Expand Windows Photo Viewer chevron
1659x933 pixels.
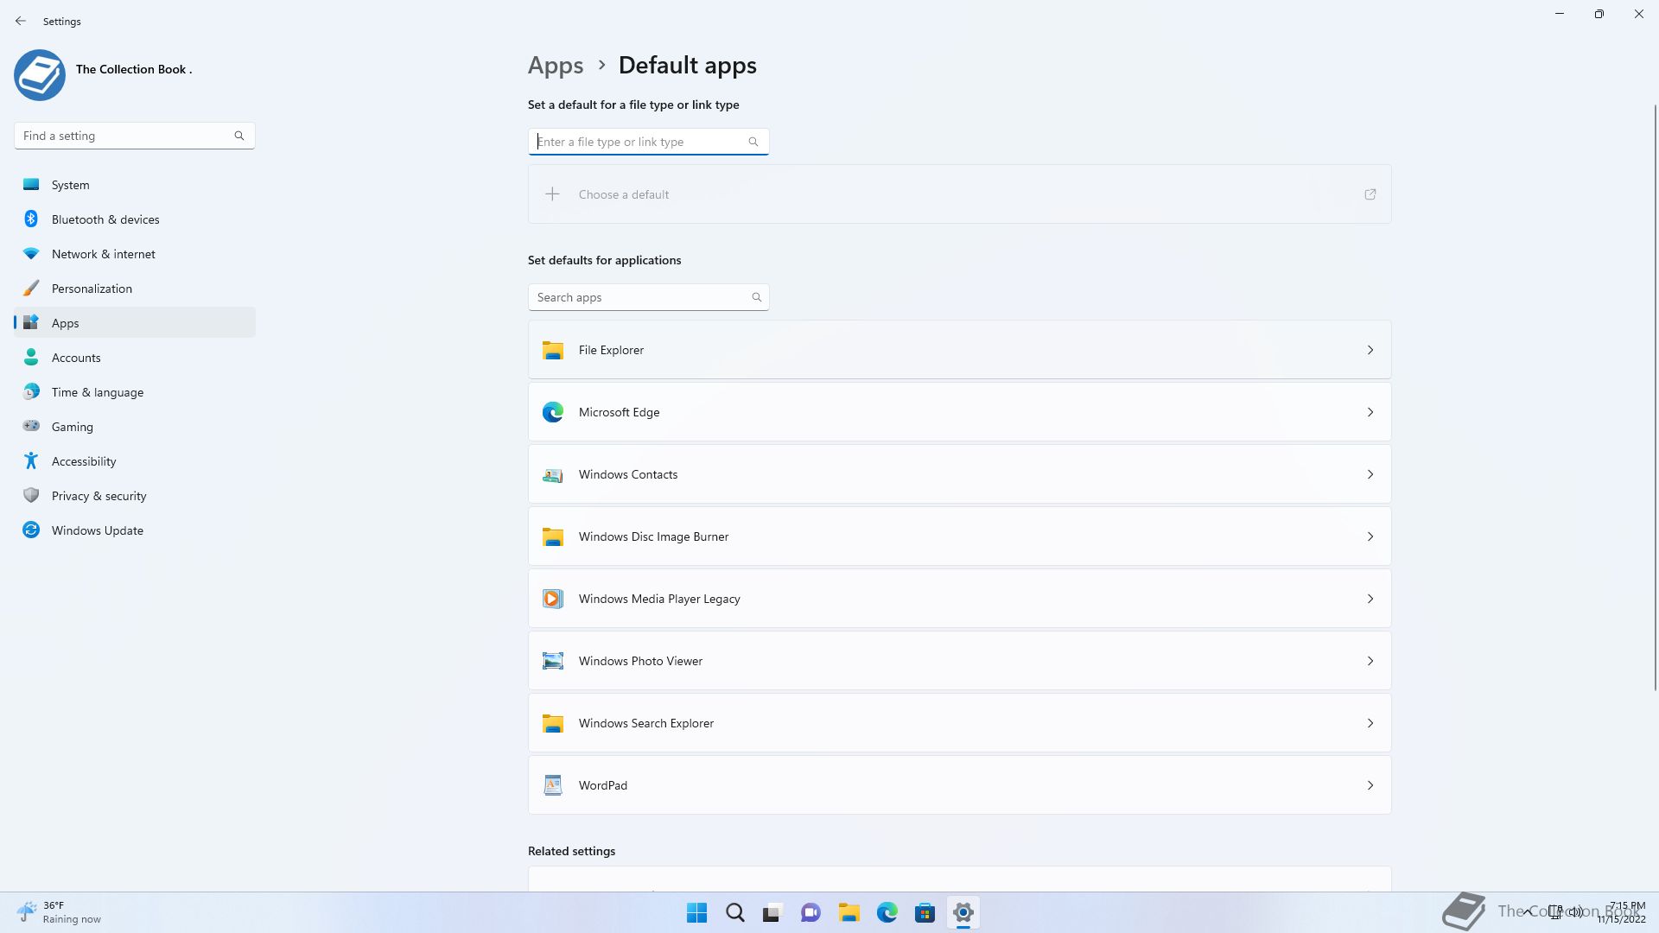coord(1370,661)
